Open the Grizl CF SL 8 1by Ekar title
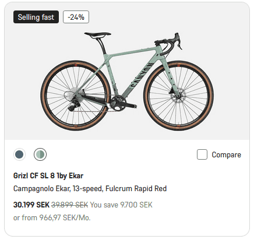This screenshot has width=254, height=243. pos(48,175)
